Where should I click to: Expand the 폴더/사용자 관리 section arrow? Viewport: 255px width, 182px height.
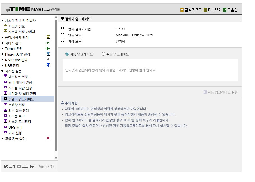tap(2, 37)
